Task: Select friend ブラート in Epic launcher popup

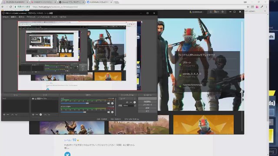Action: click(x=207, y=64)
